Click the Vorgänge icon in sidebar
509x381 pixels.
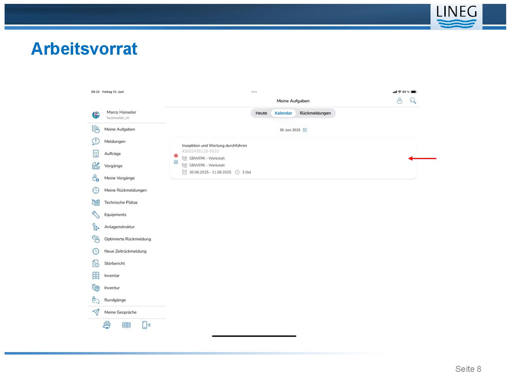pos(96,166)
